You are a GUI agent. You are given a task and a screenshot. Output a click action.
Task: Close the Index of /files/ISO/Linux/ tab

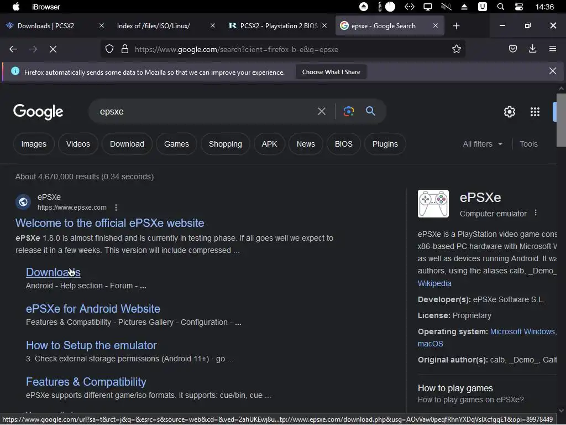pyautogui.click(x=213, y=25)
